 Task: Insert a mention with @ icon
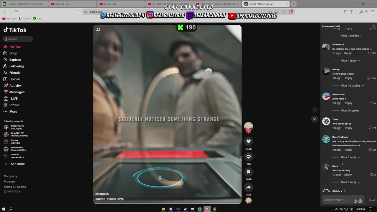click(355, 201)
